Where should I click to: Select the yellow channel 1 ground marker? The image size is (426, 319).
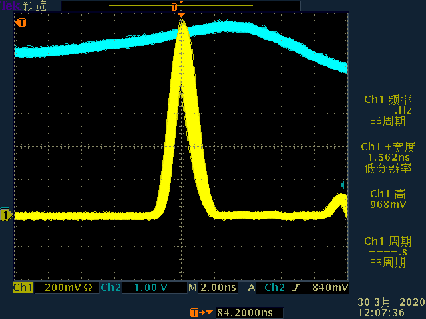point(6,215)
